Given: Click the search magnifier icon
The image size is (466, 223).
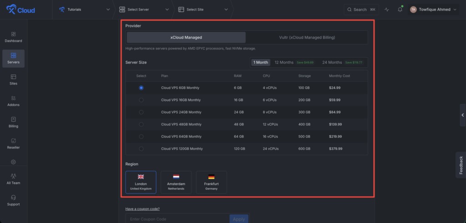Looking at the screenshot, I should point(349,10).
